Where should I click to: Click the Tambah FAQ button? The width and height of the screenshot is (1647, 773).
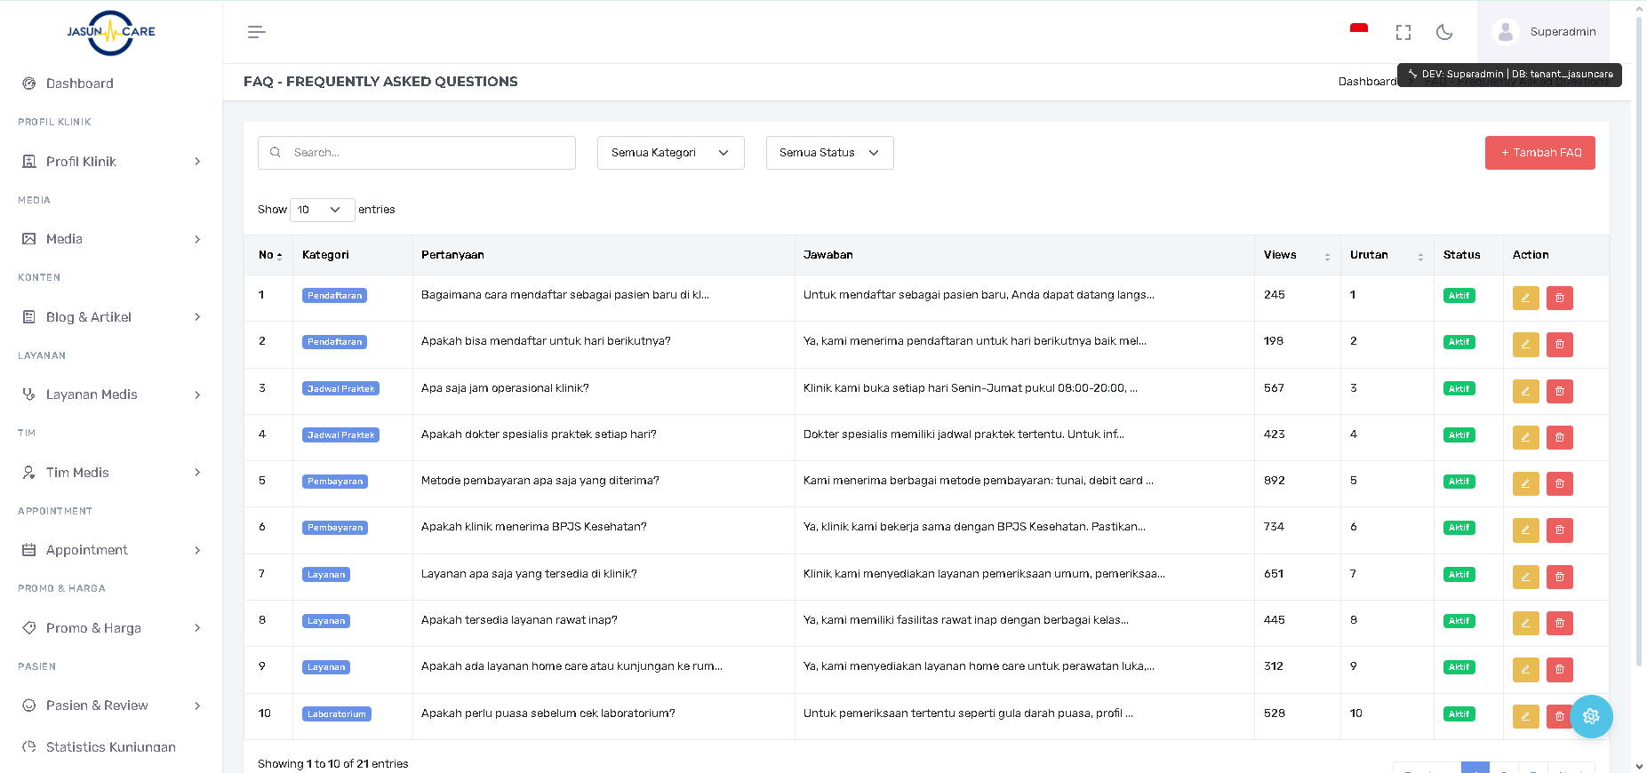coord(1539,153)
